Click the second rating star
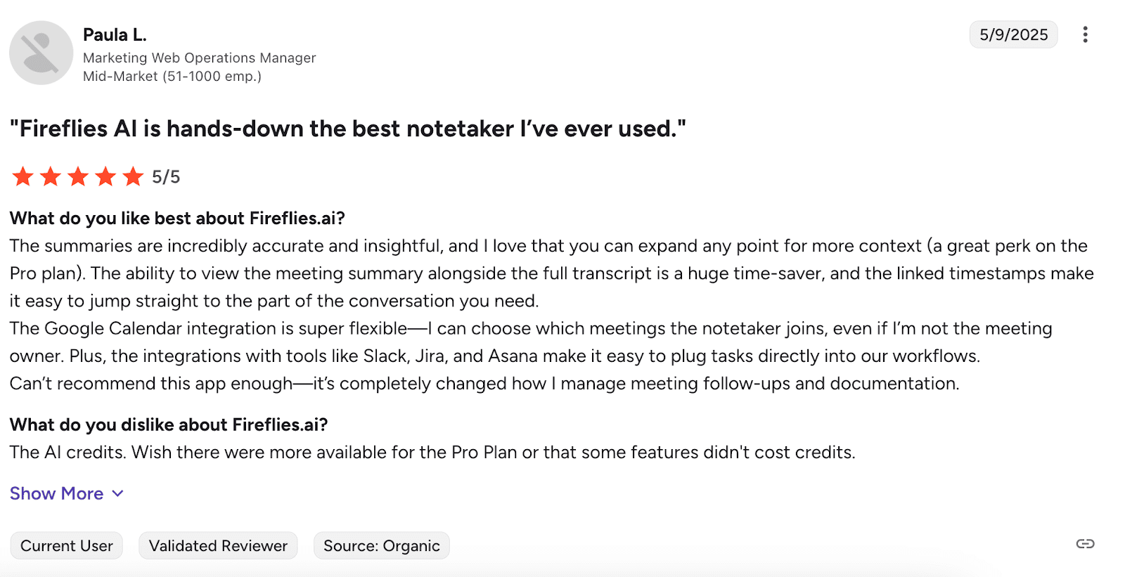Viewport: 1125px width, 577px height. pos(51,176)
